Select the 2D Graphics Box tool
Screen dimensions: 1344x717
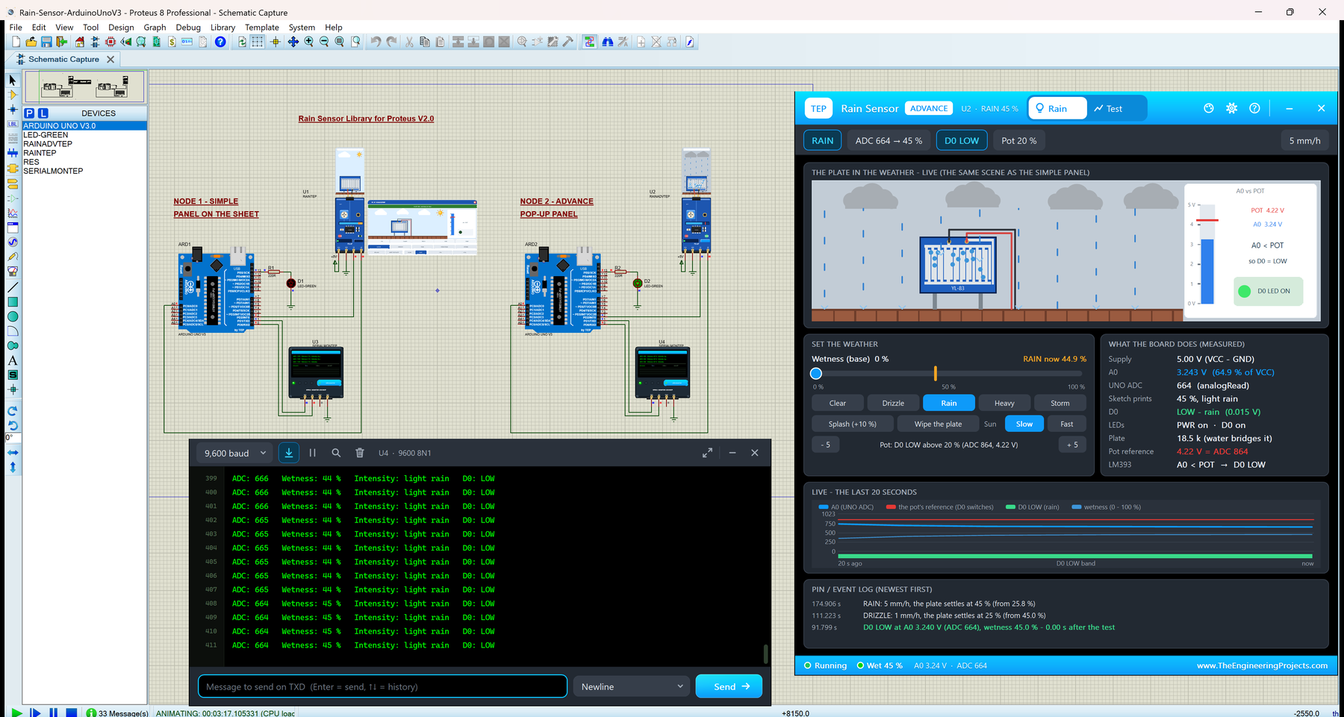(x=13, y=301)
